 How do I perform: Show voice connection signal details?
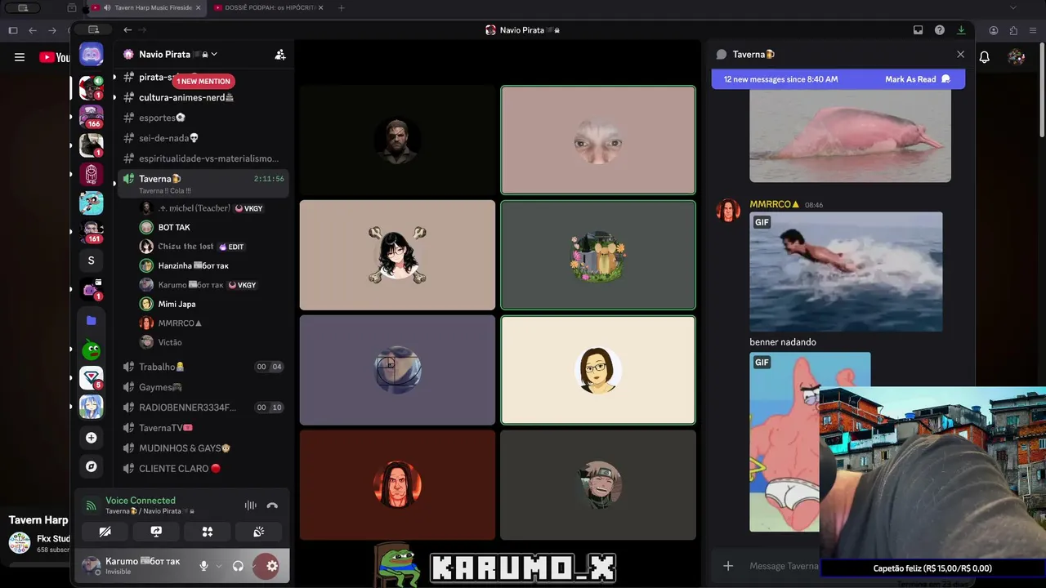(91, 506)
